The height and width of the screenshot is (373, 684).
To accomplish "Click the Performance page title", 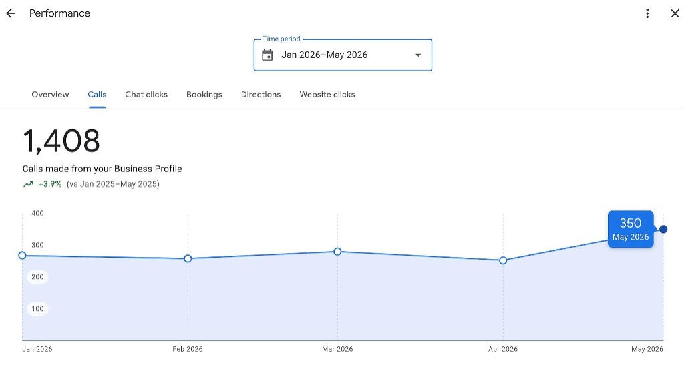I will (59, 13).
